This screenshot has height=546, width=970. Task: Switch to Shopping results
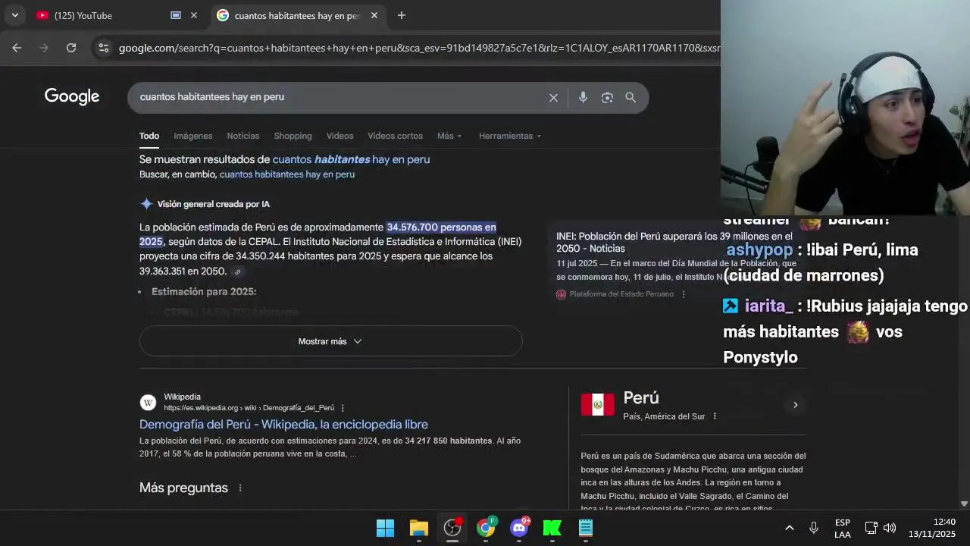(x=293, y=136)
